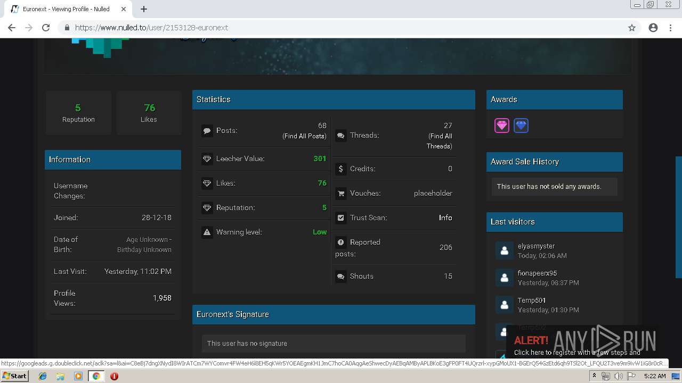Click the Trust Scan checkmark icon
This screenshot has width=682, height=383.
coord(340,218)
